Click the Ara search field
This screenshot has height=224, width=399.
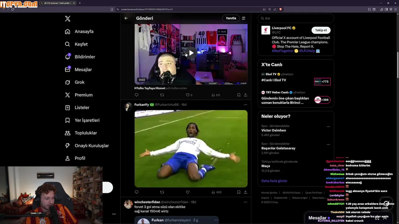pos(296,18)
